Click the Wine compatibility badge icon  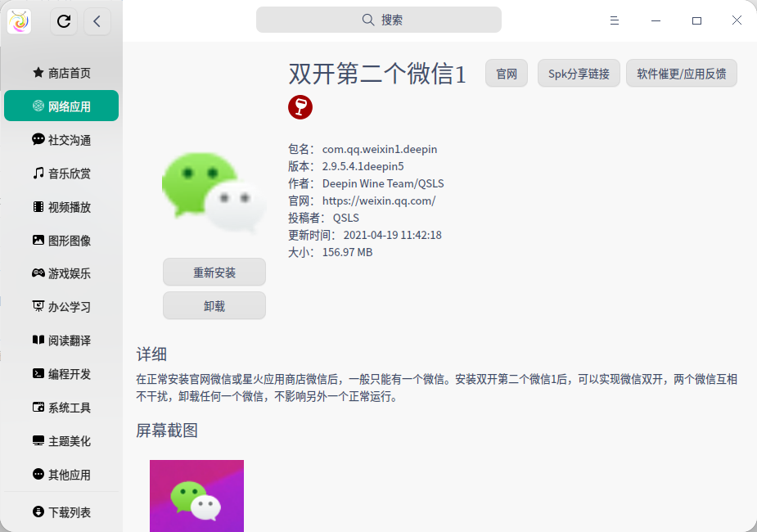pos(300,106)
